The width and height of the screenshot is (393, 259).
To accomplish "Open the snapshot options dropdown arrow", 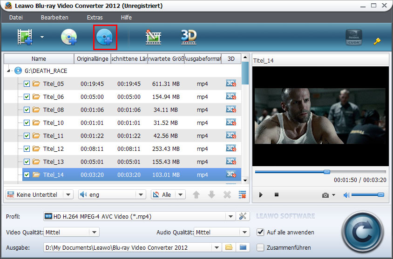I will (x=333, y=195).
